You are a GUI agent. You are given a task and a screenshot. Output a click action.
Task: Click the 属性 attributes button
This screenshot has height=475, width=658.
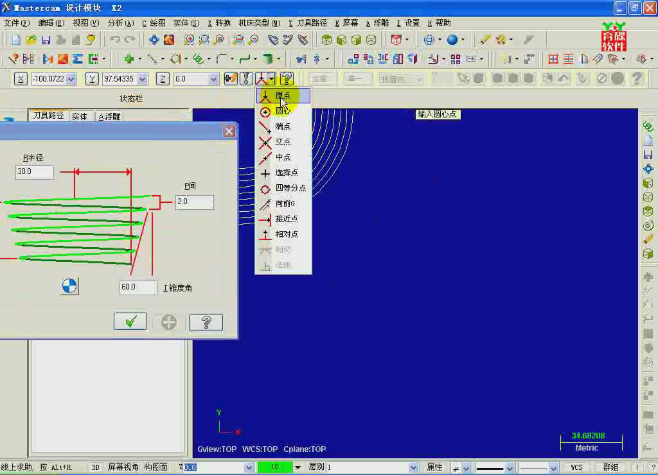(x=435, y=467)
